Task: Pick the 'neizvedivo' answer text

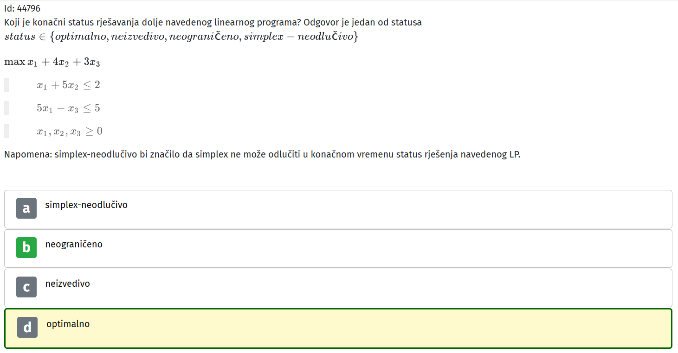Action: coord(68,284)
